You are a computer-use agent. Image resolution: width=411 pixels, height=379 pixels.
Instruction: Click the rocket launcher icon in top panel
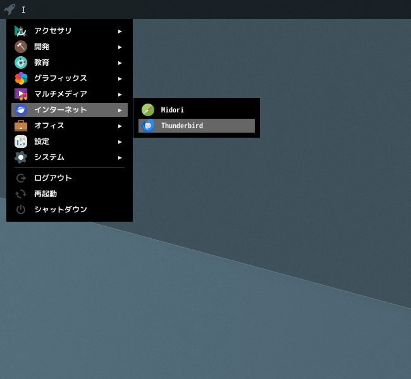(9, 9)
